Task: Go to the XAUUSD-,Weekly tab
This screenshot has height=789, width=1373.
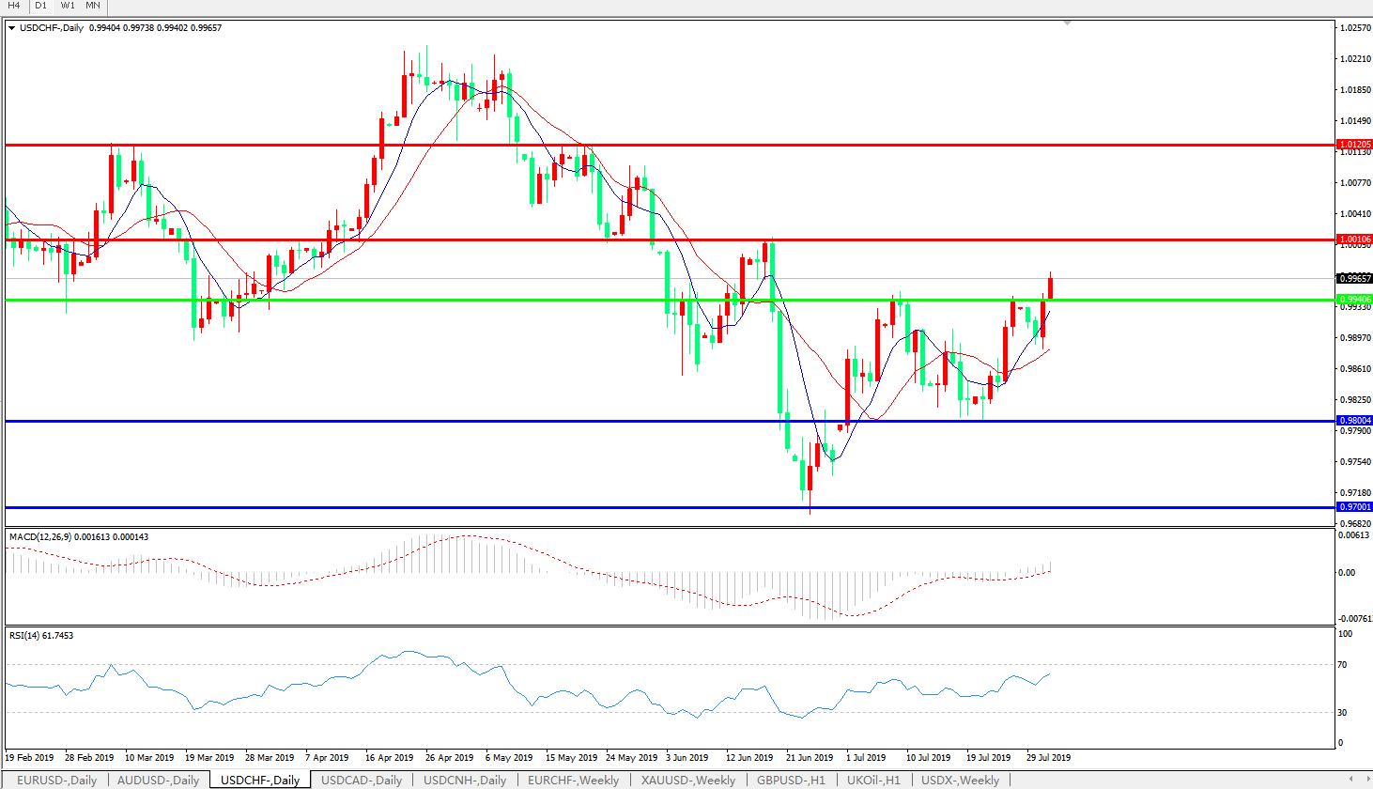Action: click(x=687, y=780)
